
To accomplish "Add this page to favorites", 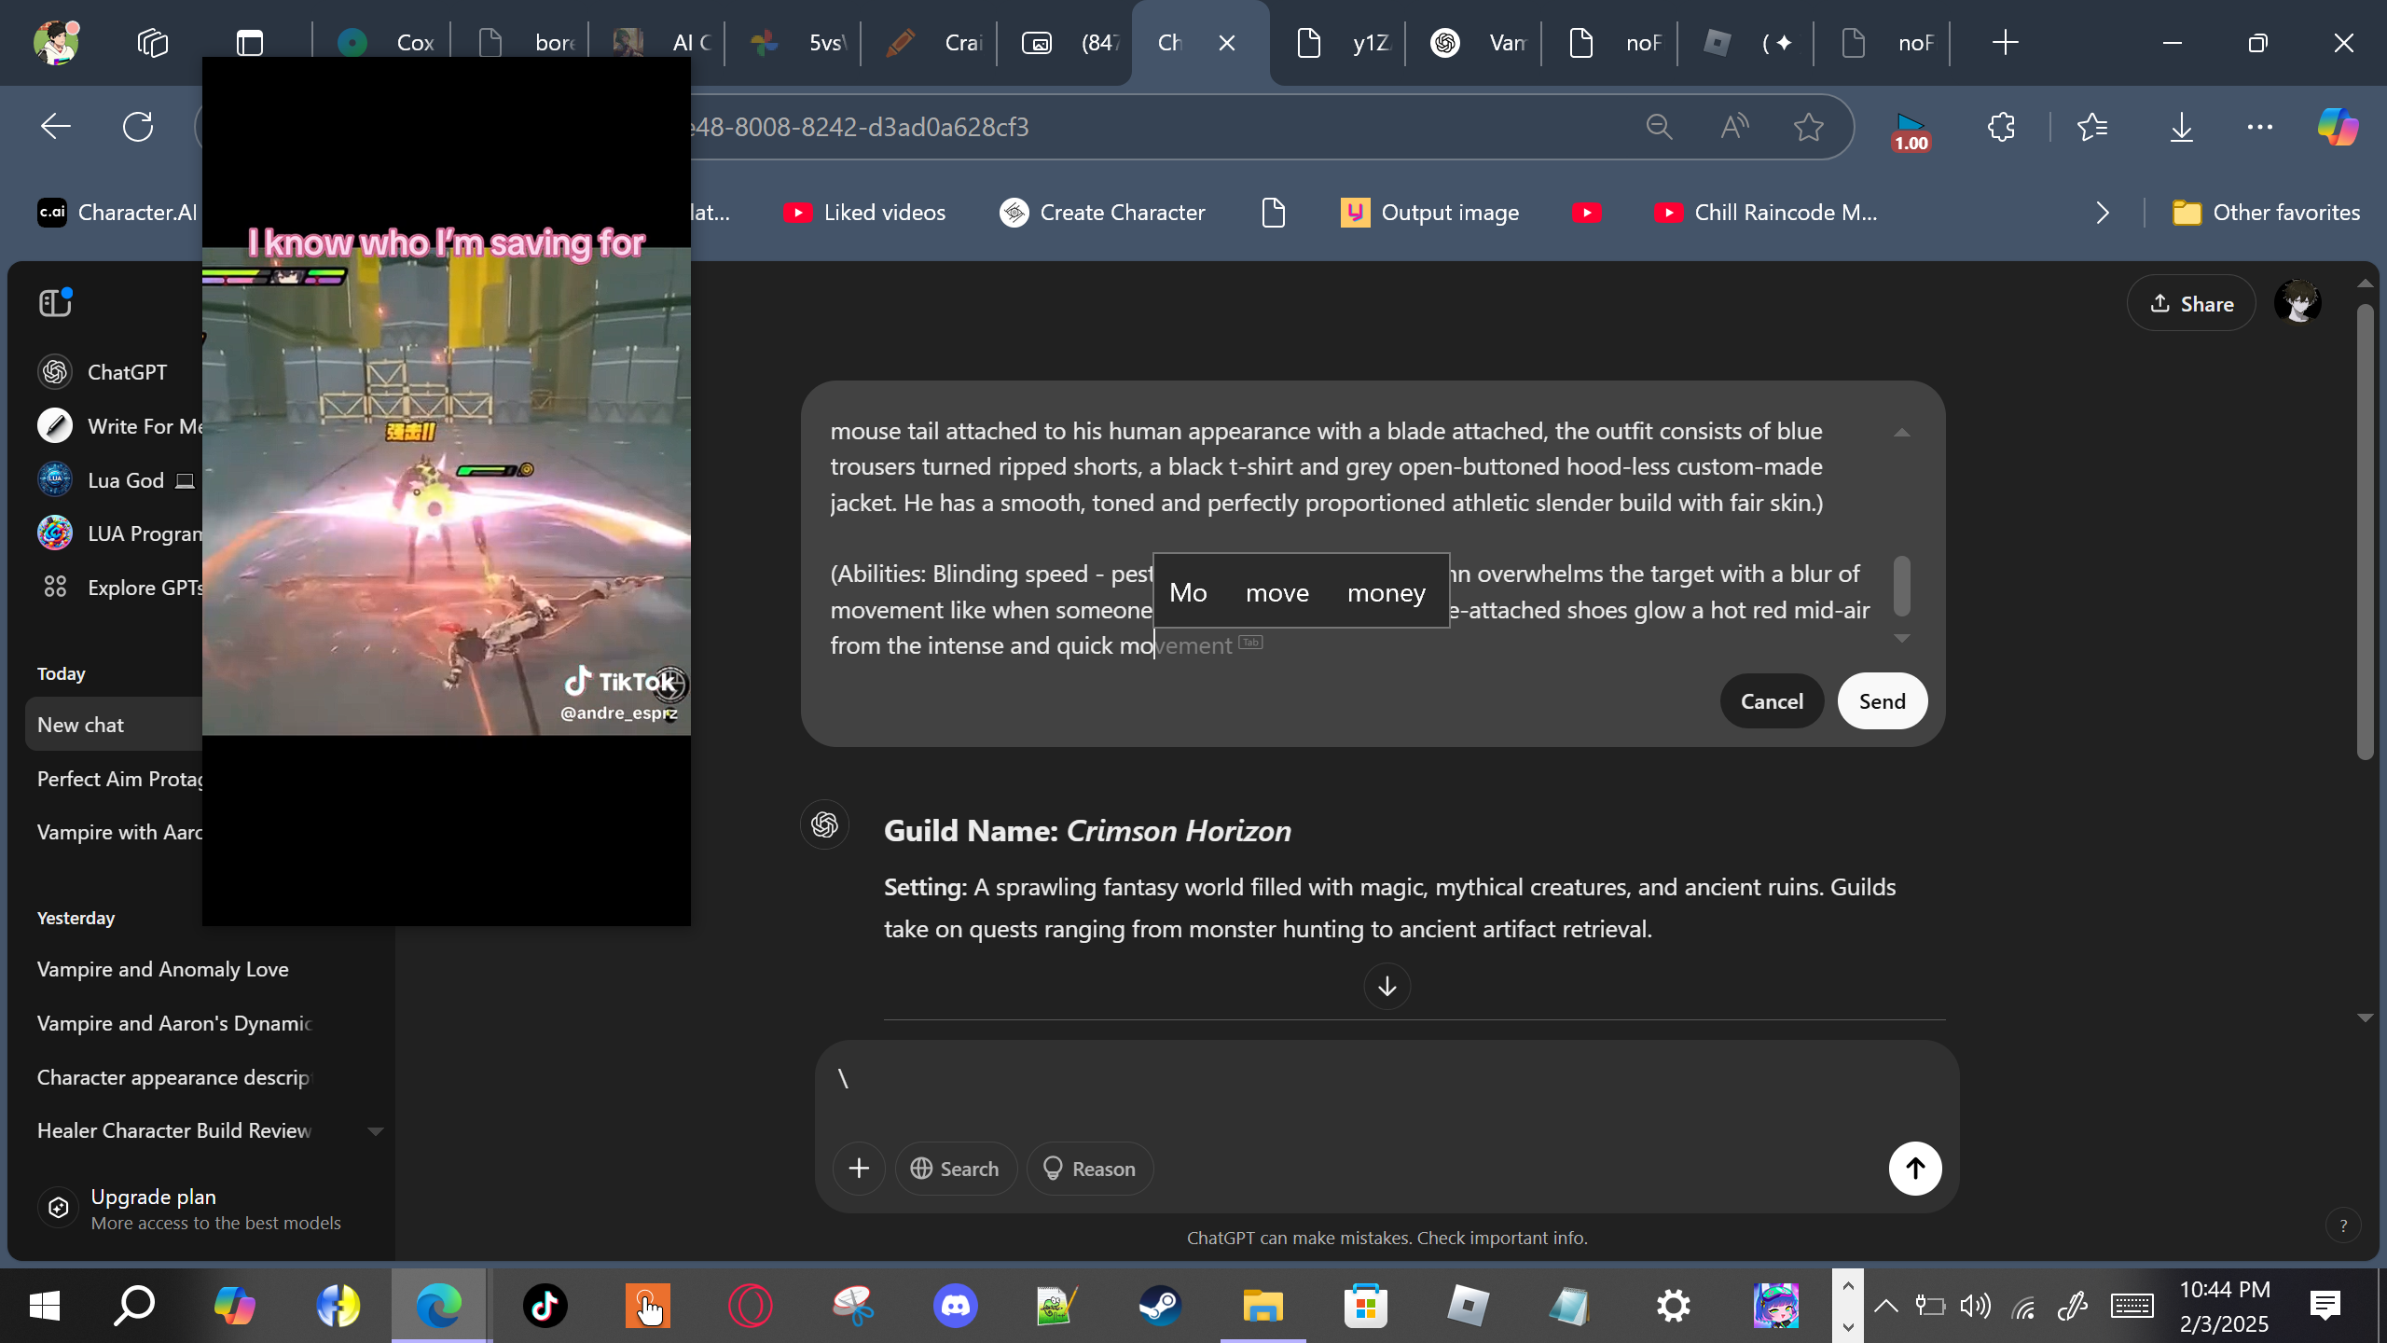I will (1809, 127).
